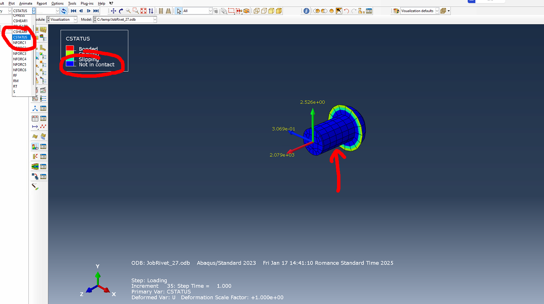The height and width of the screenshot is (304, 544).
Task: Select RT in the variable list
Action: pos(15,86)
